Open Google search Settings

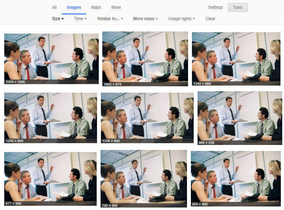(x=216, y=7)
